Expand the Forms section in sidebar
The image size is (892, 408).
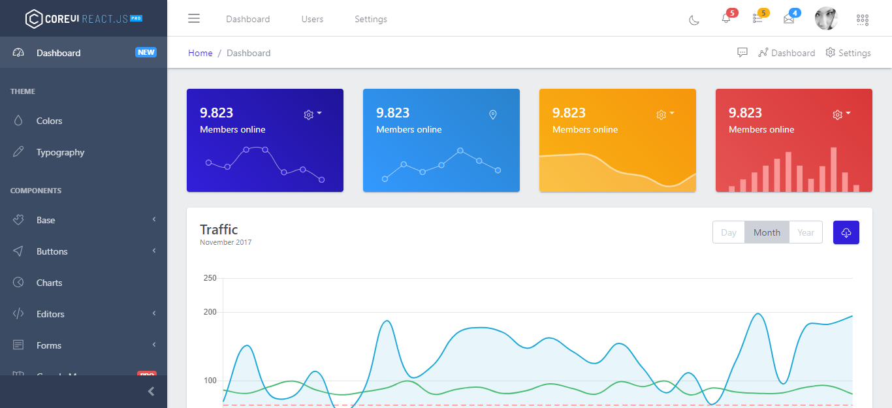(48, 345)
